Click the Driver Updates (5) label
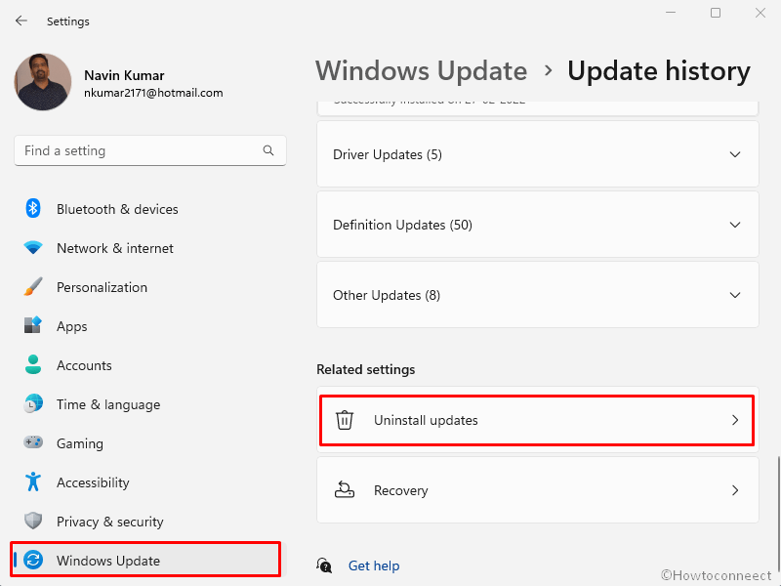This screenshot has width=781, height=586. (x=387, y=154)
